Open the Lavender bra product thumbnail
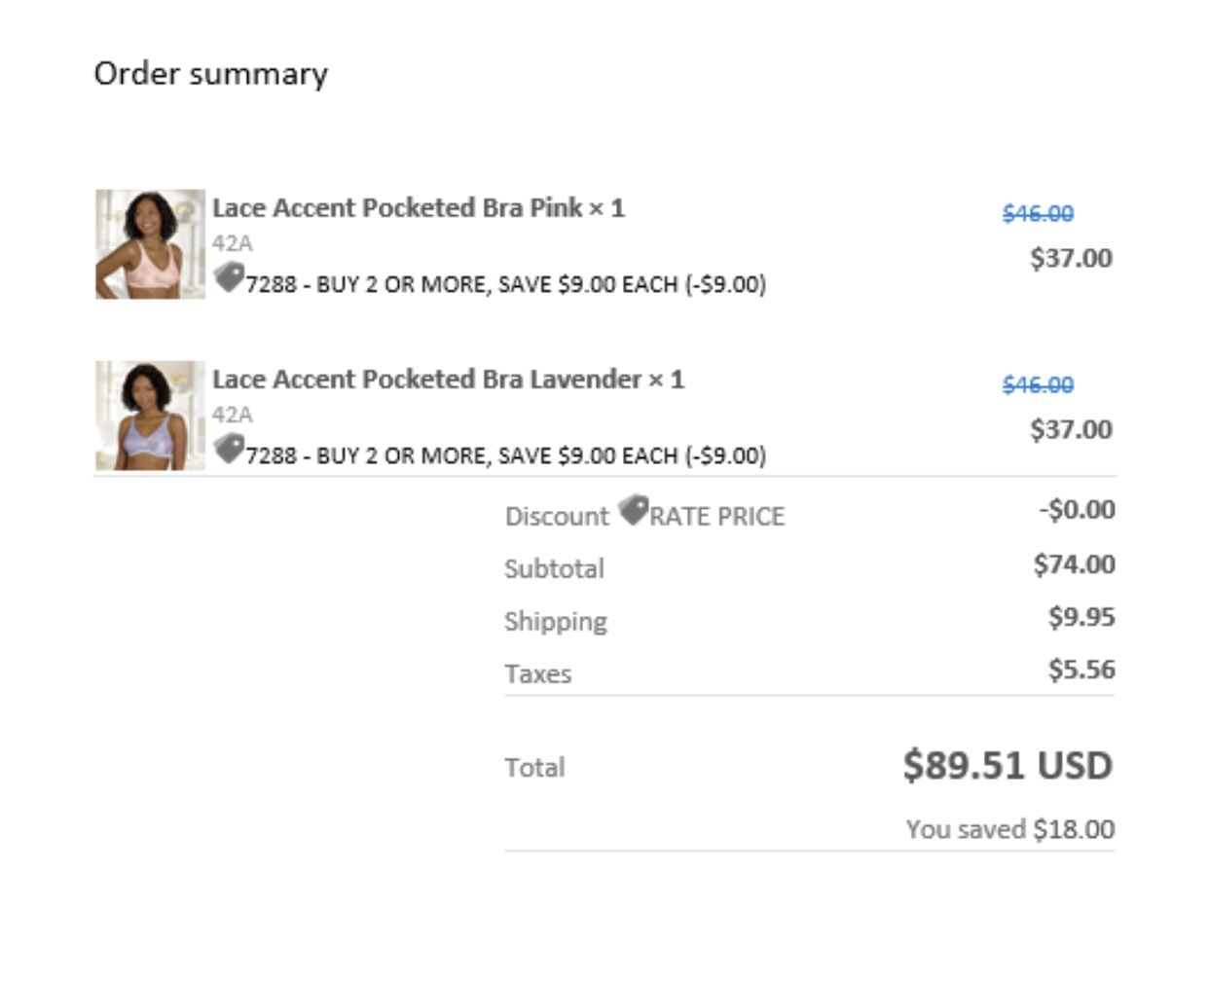 [x=150, y=416]
